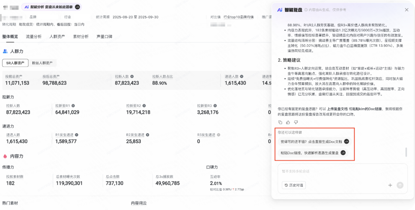Click the plus icon in the chat input box

pyautogui.click(x=390, y=185)
